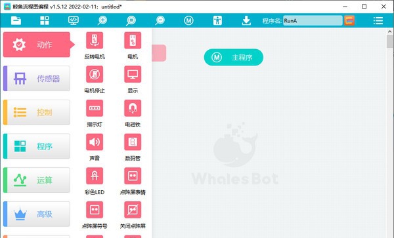The width and height of the screenshot is (394, 238).
Task: Click the four-squares module grid toolbar icon
Action: [45, 20]
